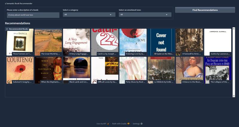
Task: Open the Three Farmers book thumbnail
Action: coord(20,42)
